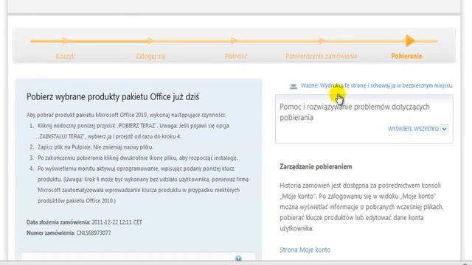472x265 pixels.
Task: Open the Strona Moje konto link
Action: click(305, 250)
